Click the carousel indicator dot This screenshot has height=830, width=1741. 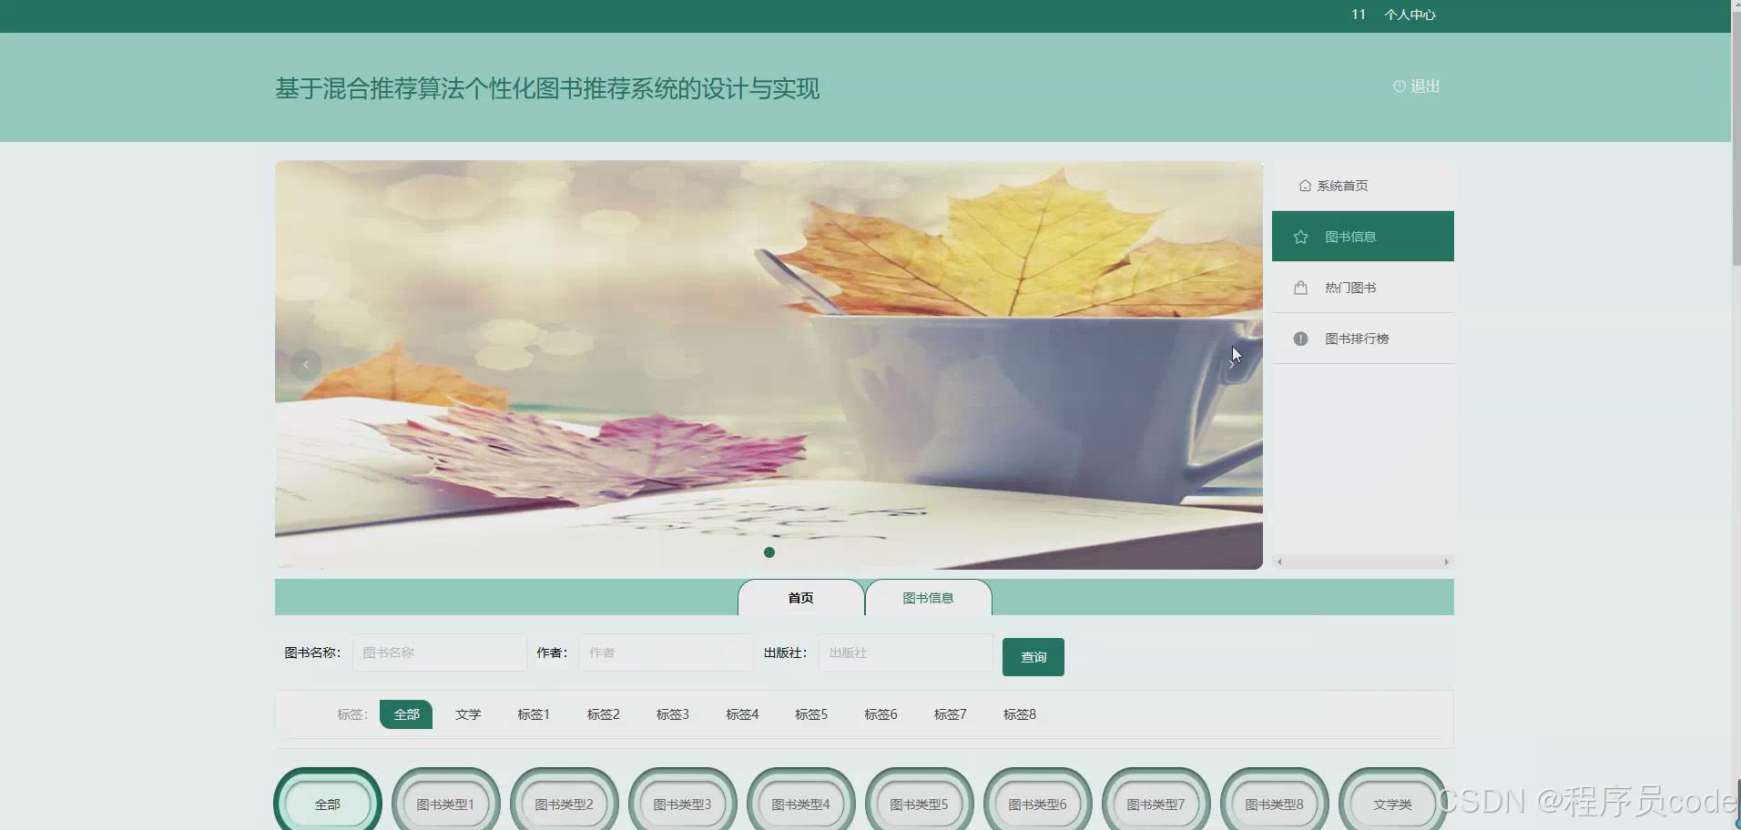point(769,552)
